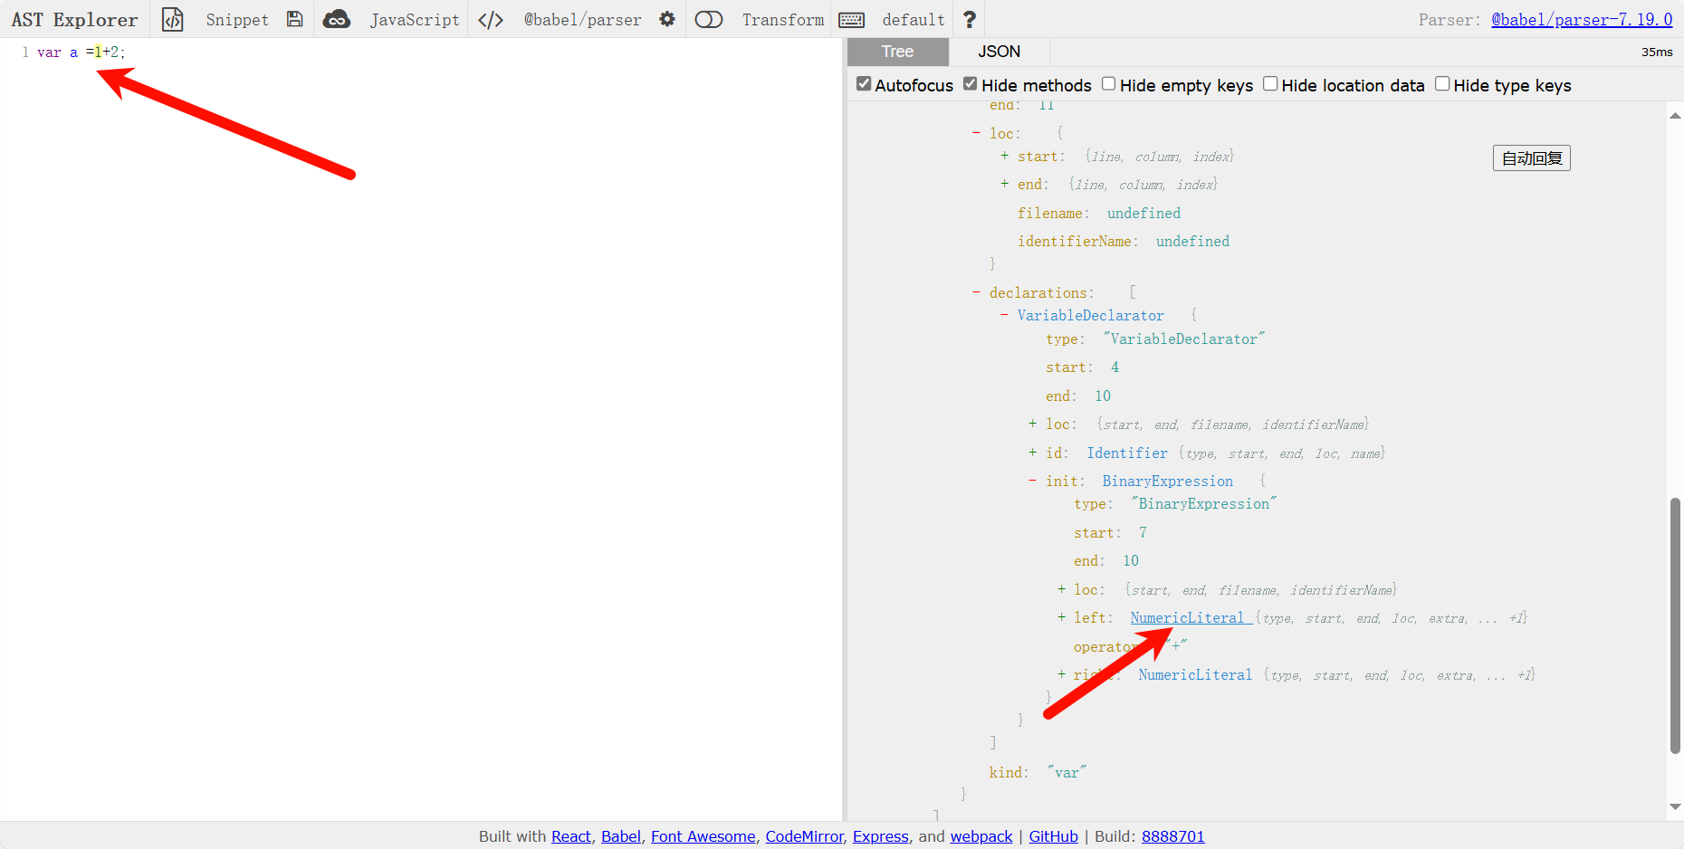Click the scrollbar down arrow

[1675, 806]
